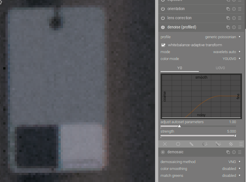Open multiple instances icon for orientation
The image size is (246, 182).
point(228,9)
